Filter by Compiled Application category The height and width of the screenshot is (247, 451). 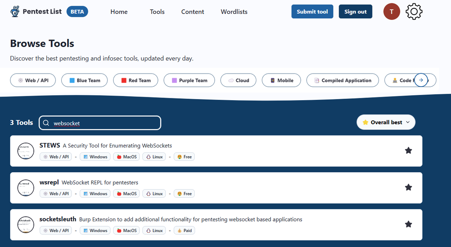(343, 80)
